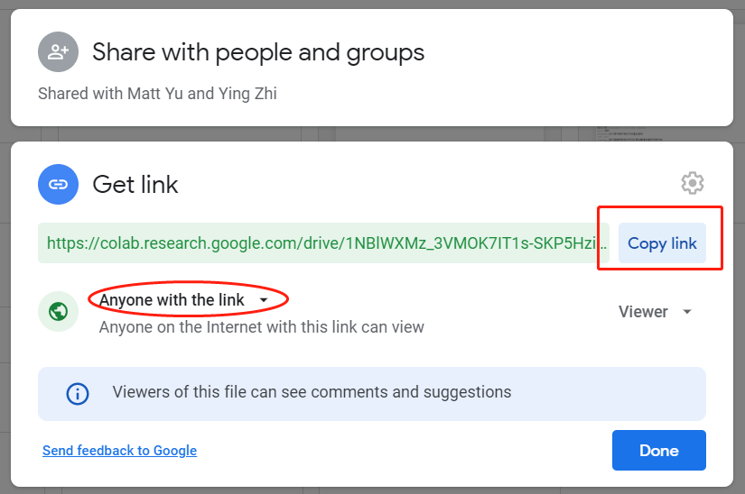Click the arrow beside 'Anyone with the link'
The image size is (745, 494).
click(264, 300)
